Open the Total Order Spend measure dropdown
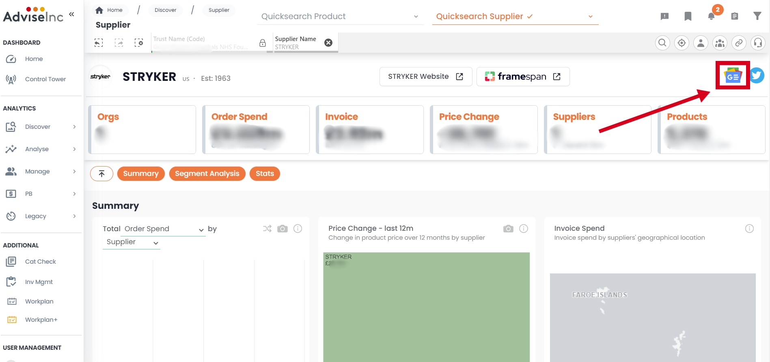 tap(164, 229)
